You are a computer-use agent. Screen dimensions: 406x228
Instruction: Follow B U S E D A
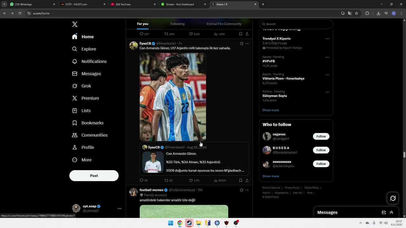(321, 150)
